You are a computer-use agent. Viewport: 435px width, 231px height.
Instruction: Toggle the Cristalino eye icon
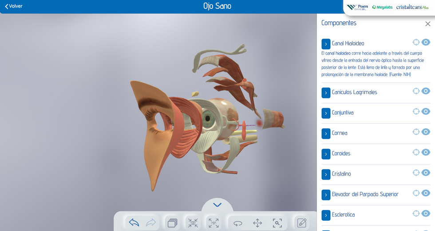(x=426, y=172)
